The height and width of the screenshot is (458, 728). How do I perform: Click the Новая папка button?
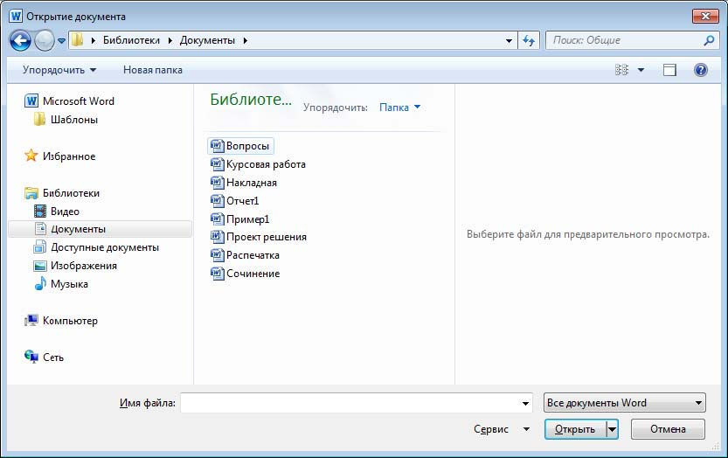153,70
